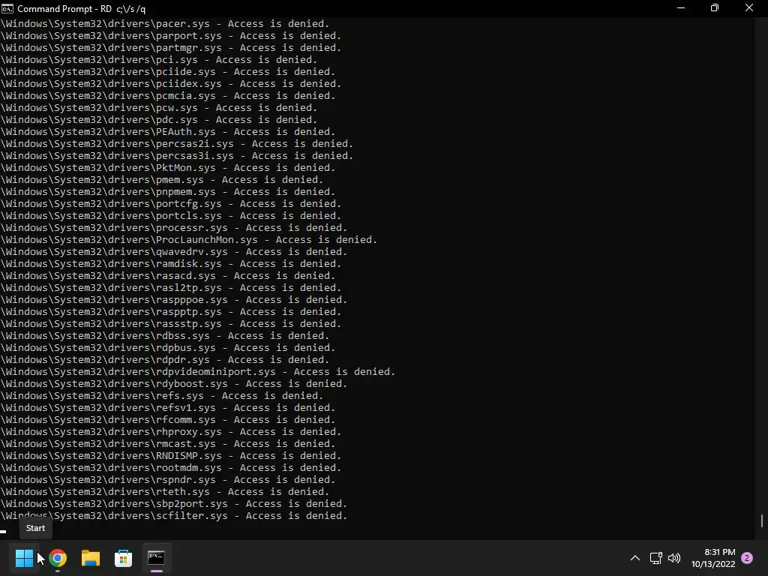Close the Command Prompt window
768x576 pixels.
(x=749, y=8)
